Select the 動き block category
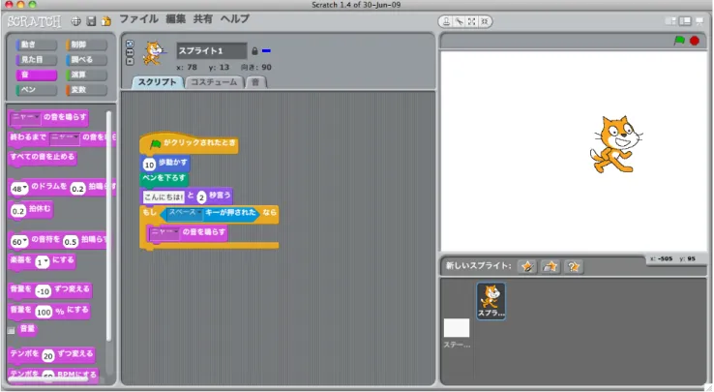 [37, 45]
